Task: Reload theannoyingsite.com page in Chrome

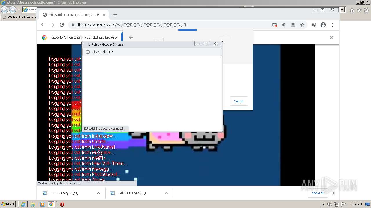Action: 62,25
